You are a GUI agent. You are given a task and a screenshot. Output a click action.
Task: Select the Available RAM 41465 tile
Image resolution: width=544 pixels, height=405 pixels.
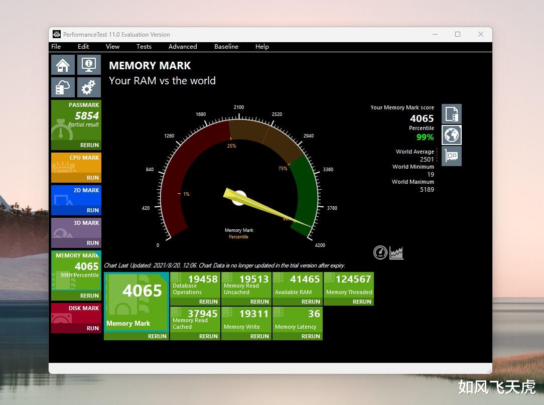pyautogui.click(x=298, y=285)
